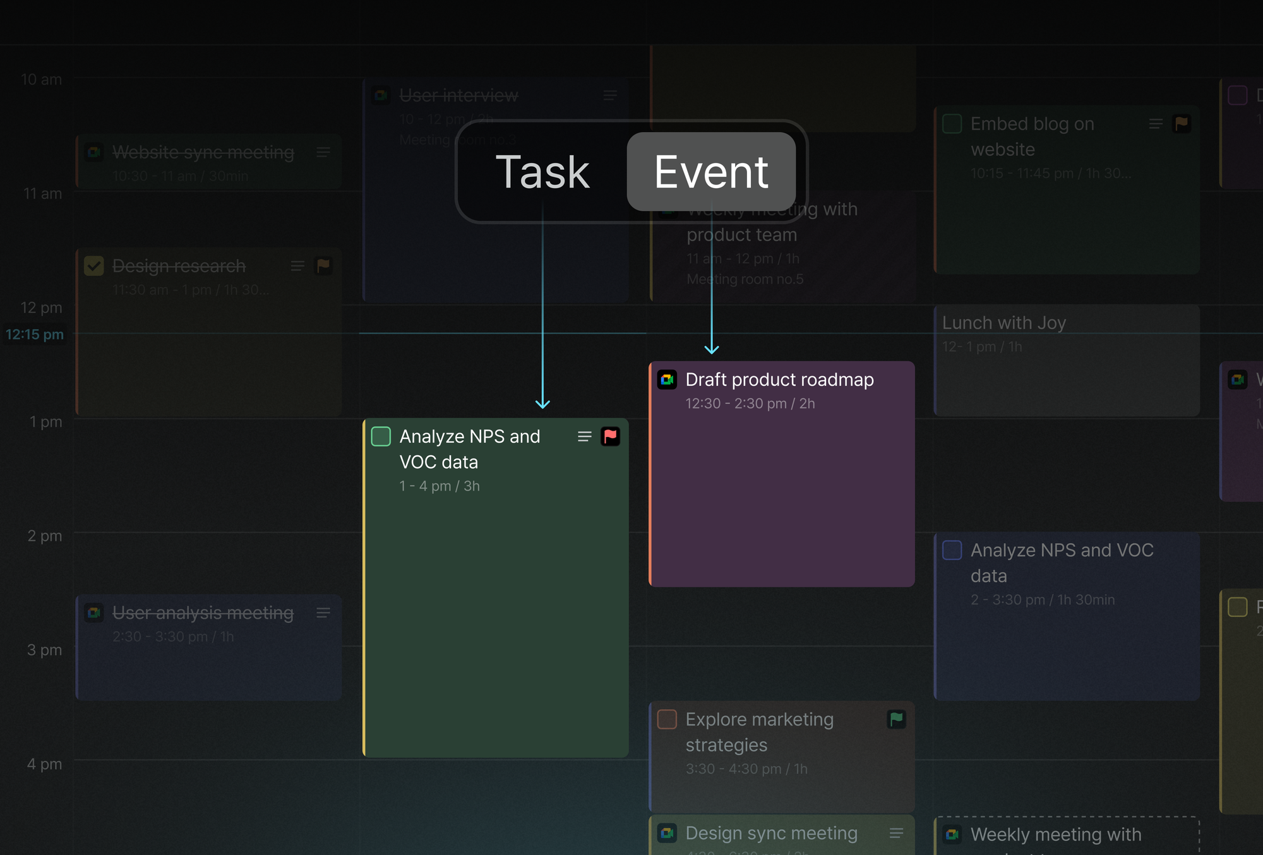Check the Explore marketing strategies checkbox
Image resolution: width=1263 pixels, height=855 pixels.
coord(667,719)
